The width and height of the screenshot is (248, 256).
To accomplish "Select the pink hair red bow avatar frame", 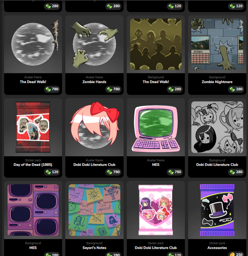I will (94, 125).
